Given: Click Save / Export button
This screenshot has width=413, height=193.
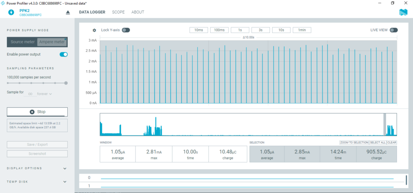Looking at the screenshot, I should click(x=37, y=145).
